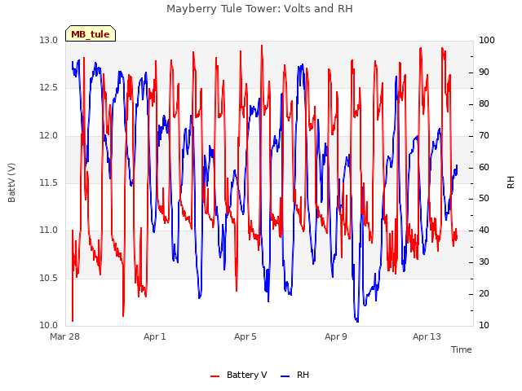Click the Apr 5 date tick label
This screenshot has width=522, height=391.
pos(246,336)
